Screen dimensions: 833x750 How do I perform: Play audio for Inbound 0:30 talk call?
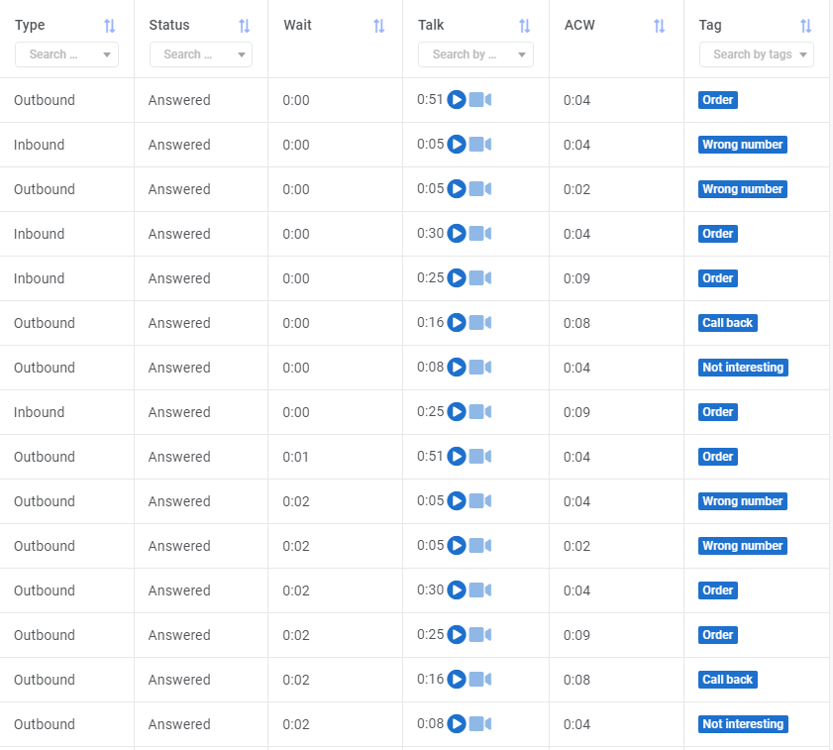tap(457, 234)
